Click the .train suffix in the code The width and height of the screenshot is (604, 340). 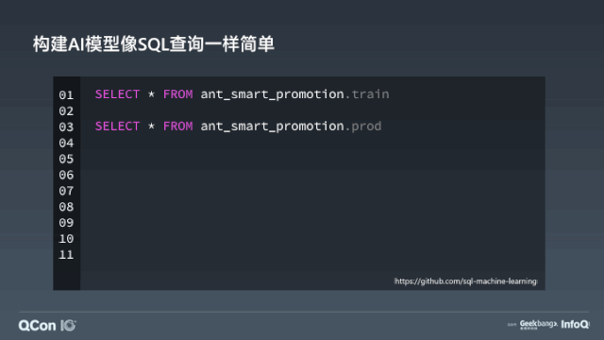tap(367, 94)
